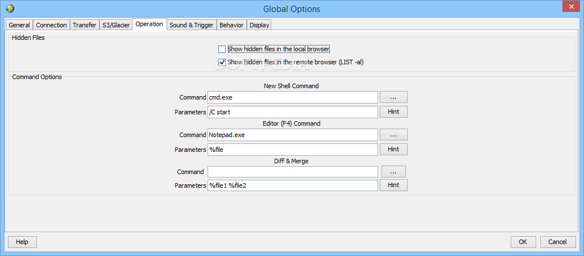584x256 pixels.
Task: Close the Global Options dialog window
Action: click(570, 6)
